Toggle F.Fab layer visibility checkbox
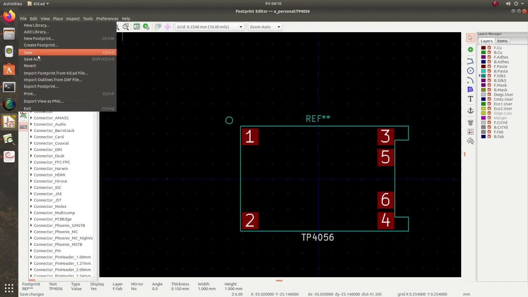Viewport: 528px width, 297px height. click(489, 132)
